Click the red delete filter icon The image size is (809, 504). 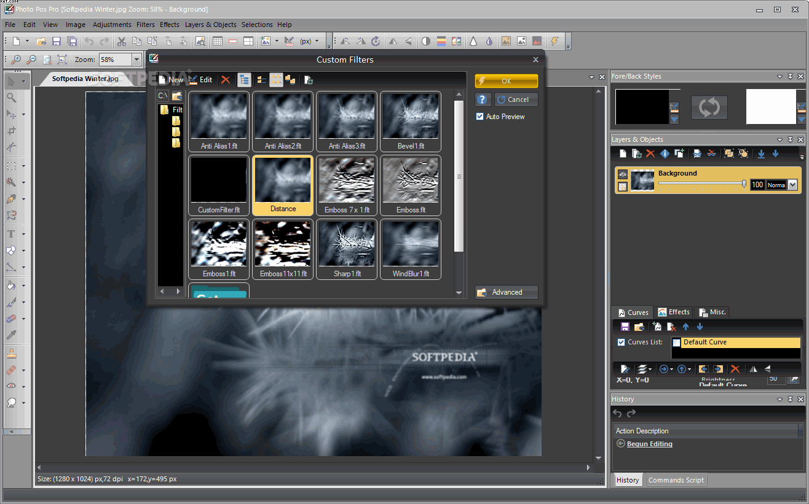pyautogui.click(x=226, y=80)
